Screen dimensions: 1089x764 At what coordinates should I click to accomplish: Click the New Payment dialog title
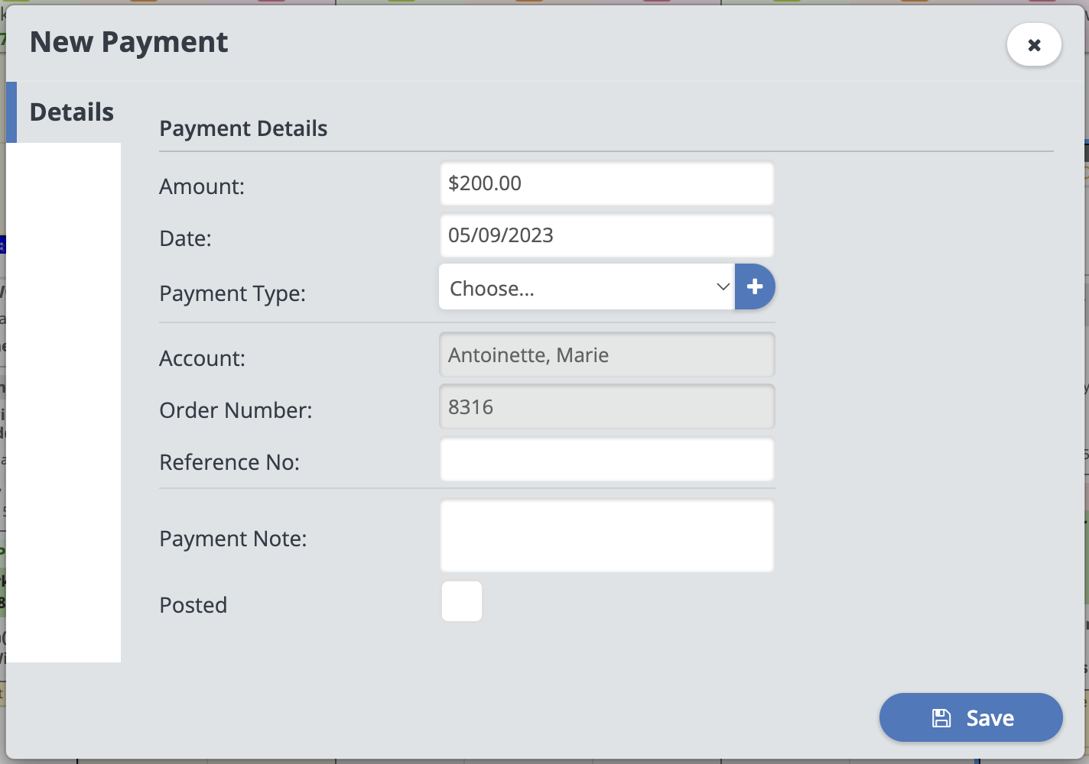[x=128, y=42]
